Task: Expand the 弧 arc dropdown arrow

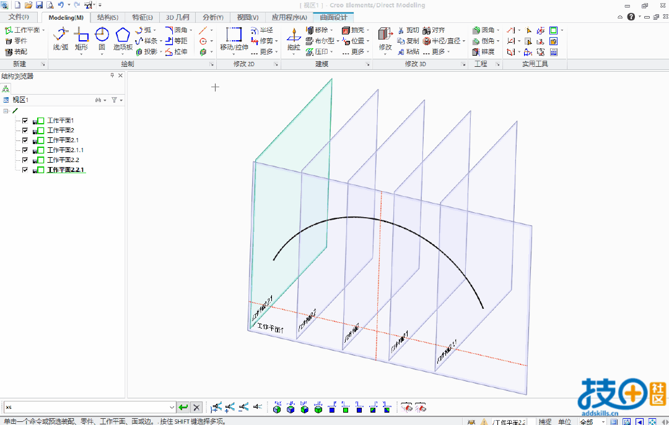Action: pyautogui.click(x=154, y=30)
